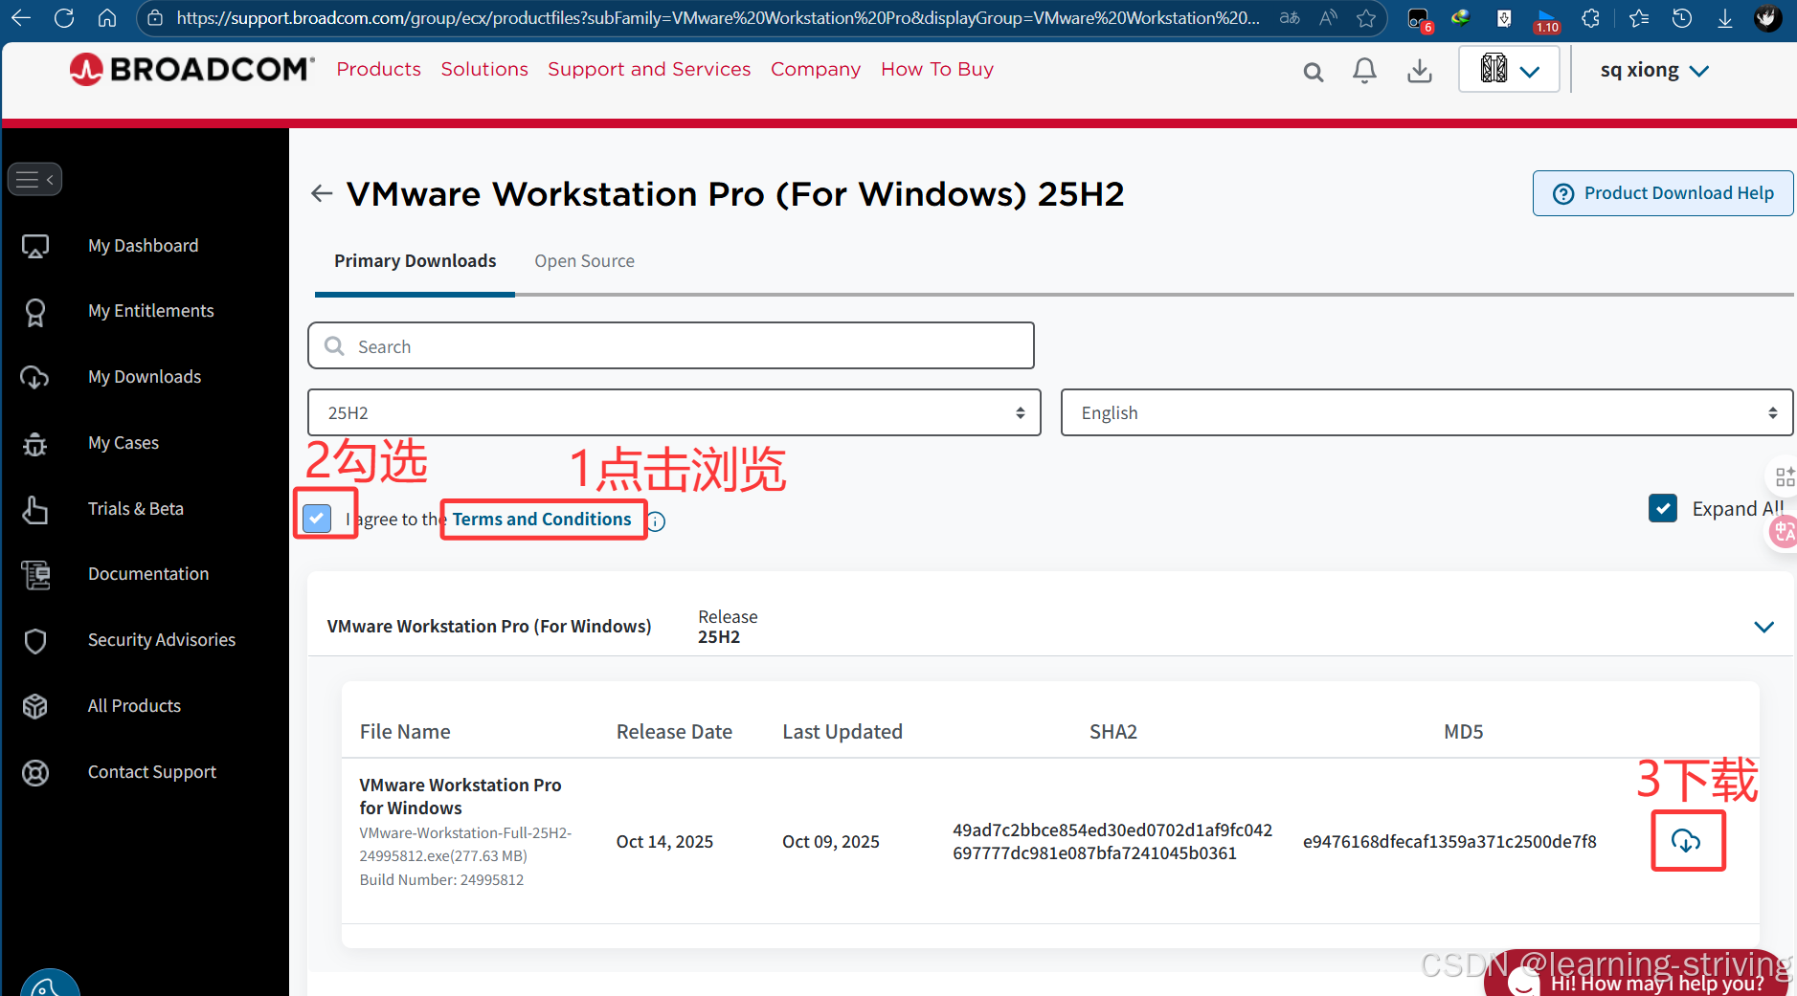Open browser history clock icon
This screenshot has width=1797, height=996.
[1682, 18]
